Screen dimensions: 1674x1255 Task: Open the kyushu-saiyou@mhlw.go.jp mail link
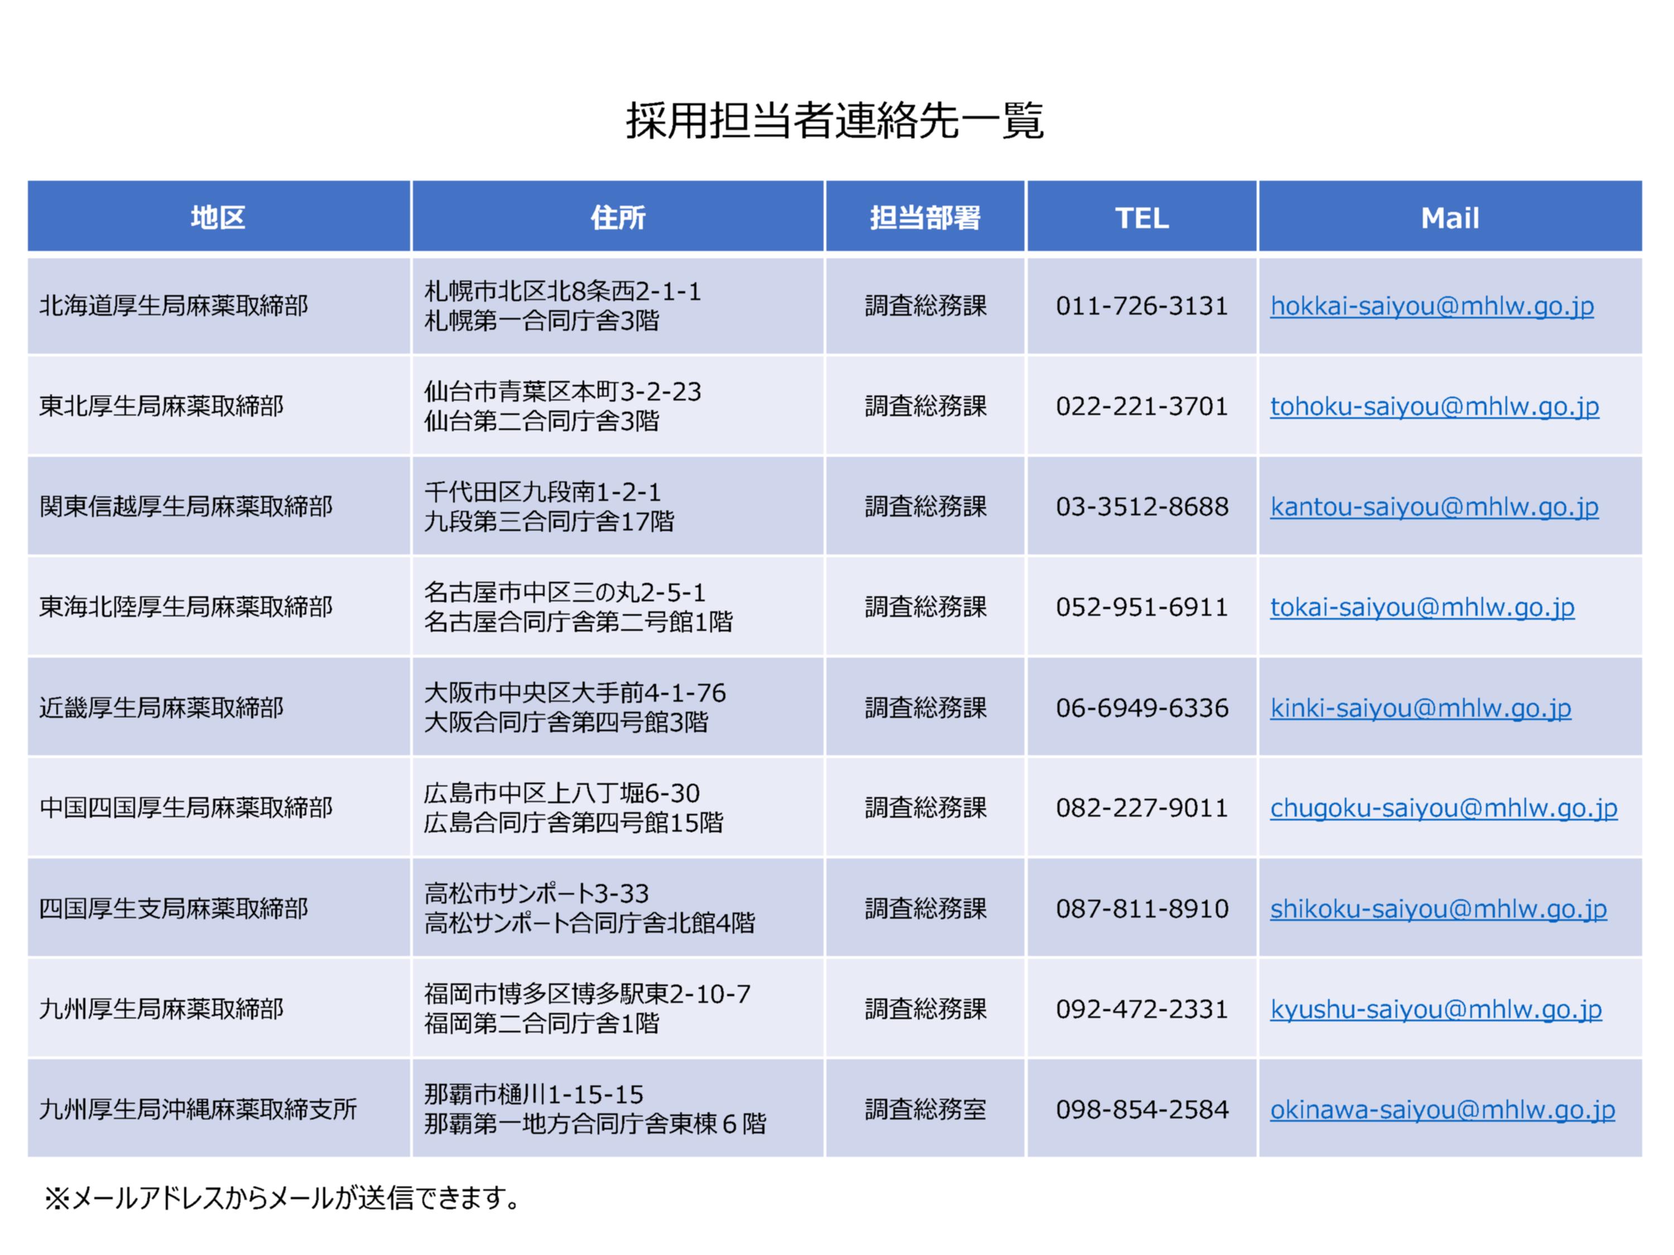(x=1436, y=1009)
